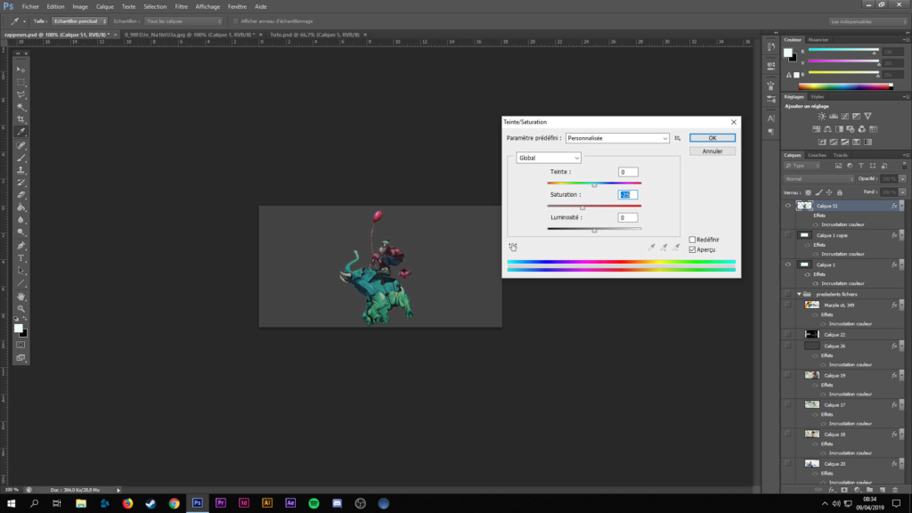Click the Saturation value field
Viewport: 912px width, 513px height.
(628, 195)
